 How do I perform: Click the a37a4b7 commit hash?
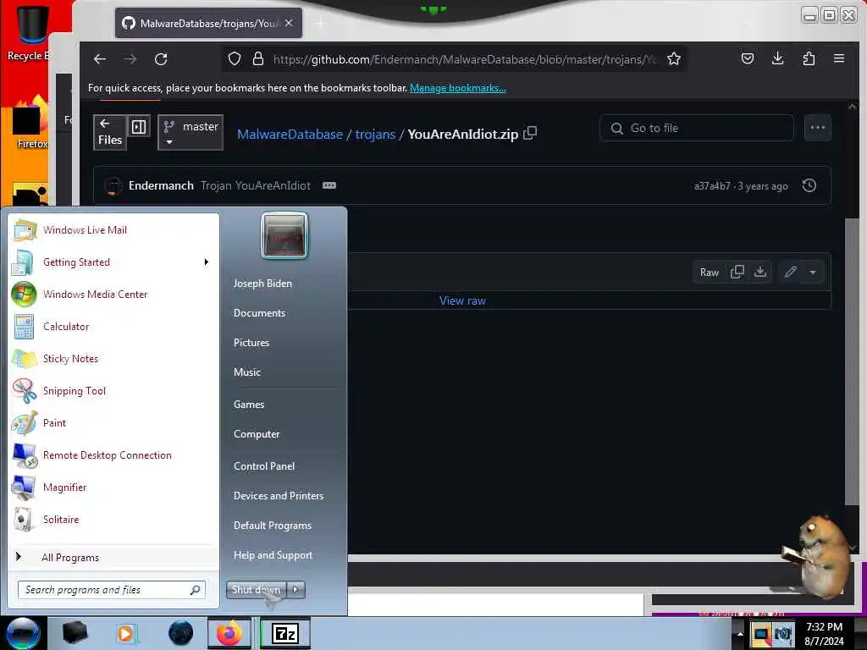pos(712,186)
